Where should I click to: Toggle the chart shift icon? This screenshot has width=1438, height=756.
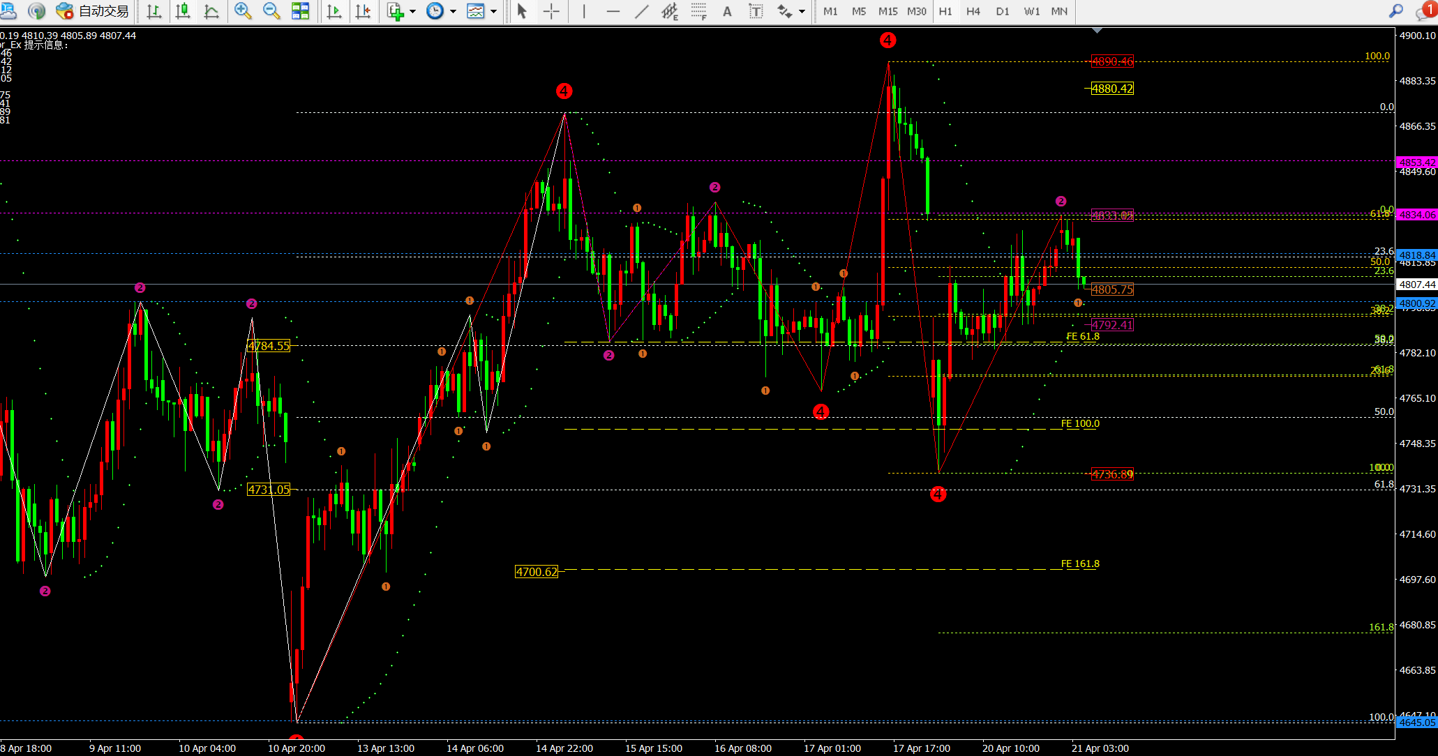363,11
